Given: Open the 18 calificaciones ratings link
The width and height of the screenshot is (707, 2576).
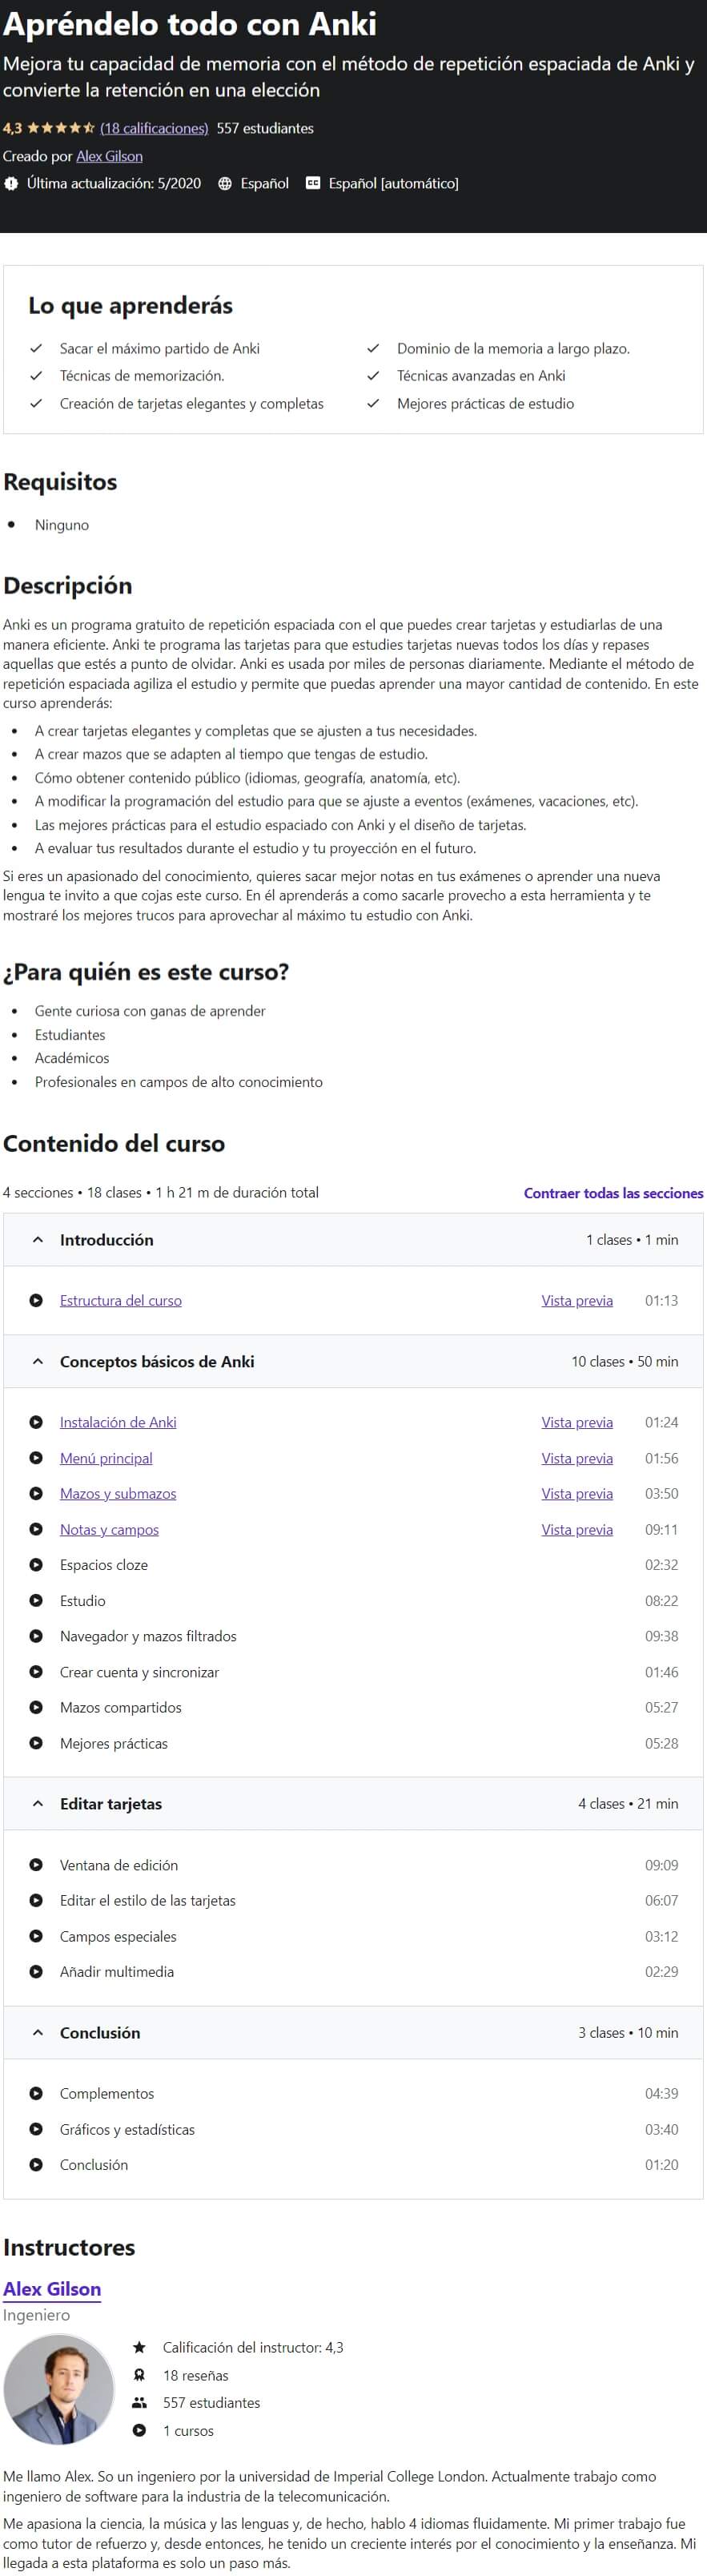Looking at the screenshot, I should [x=154, y=128].
